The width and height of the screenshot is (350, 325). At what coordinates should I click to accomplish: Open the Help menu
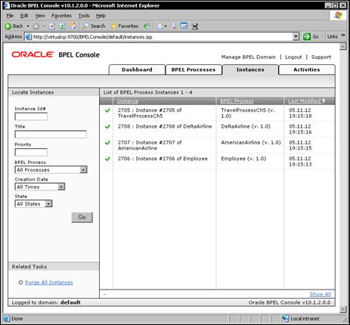tap(101, 16)
